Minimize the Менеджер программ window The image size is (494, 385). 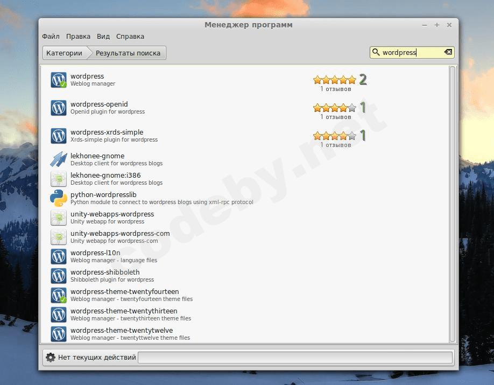pyautogui.click(x=425, y=25)
